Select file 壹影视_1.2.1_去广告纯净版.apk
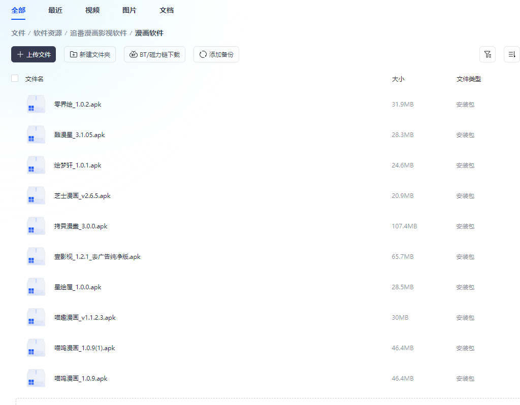 pos(97,257)
